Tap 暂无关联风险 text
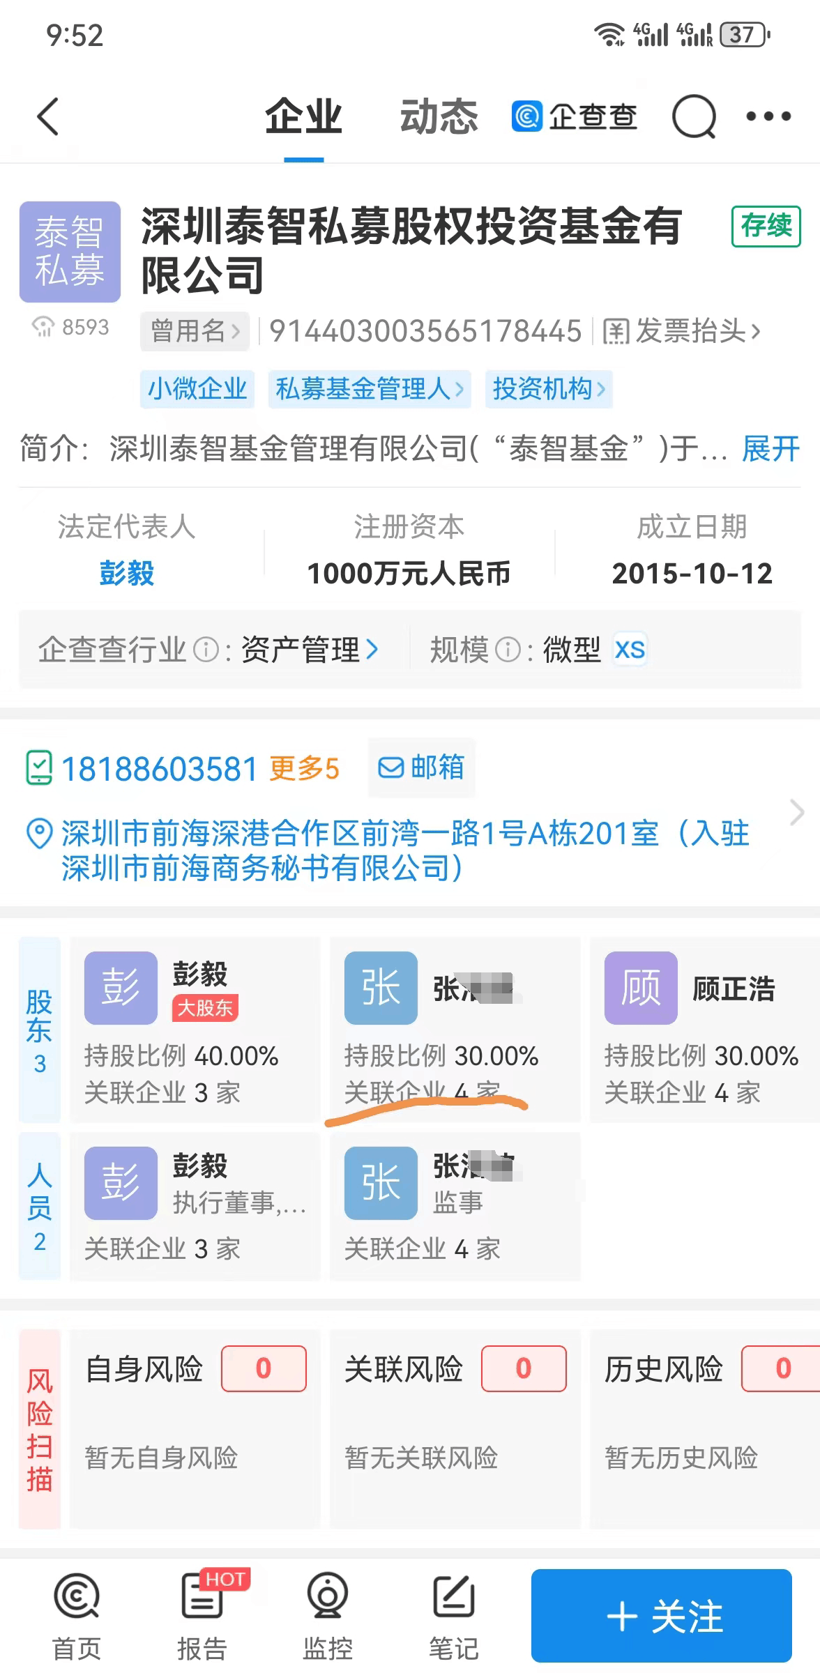This screenshot has width=820, height=1673. 421,1458
